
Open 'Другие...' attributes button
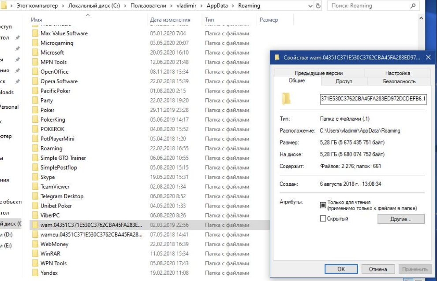pyautogui.click(x=401, y=219)
